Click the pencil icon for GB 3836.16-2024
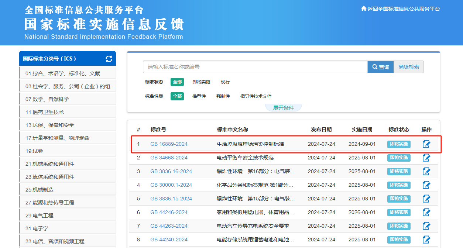 426,171
